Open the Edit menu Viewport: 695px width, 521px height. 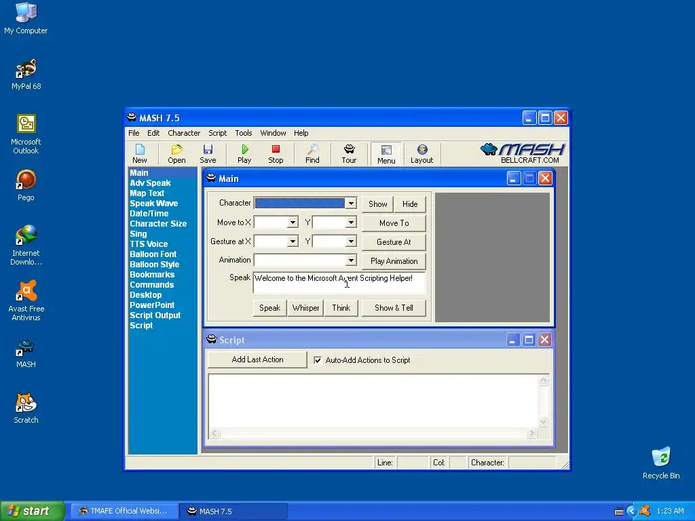tap(153, 133)
